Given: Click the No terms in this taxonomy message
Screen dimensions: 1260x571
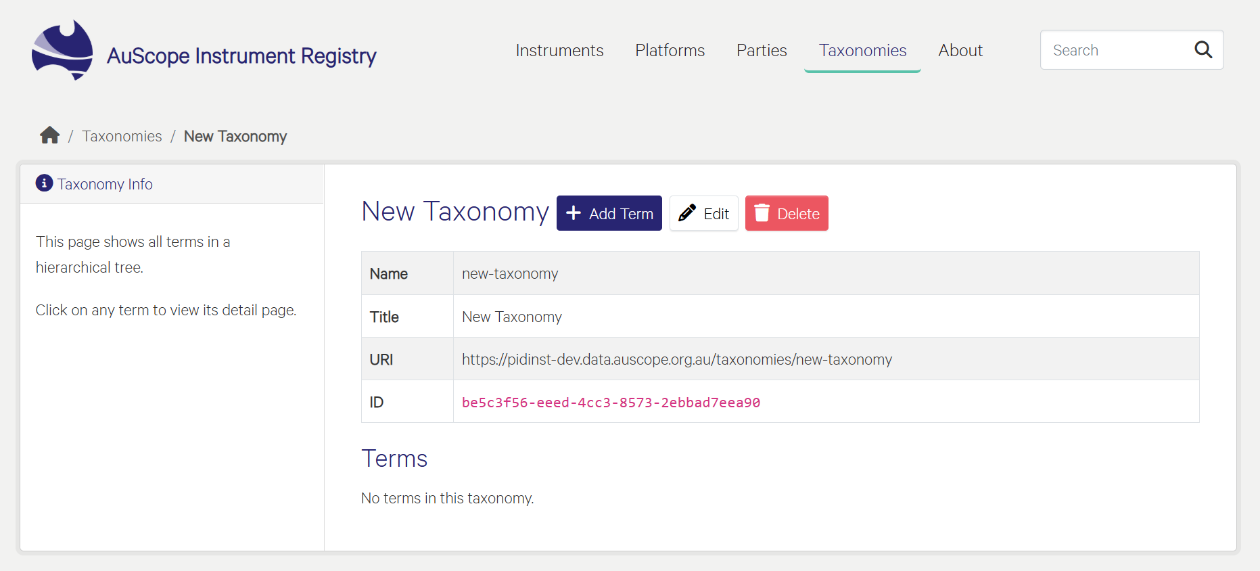Looking at the screenshot, I should pyautogui.click(x=447, y=498).
